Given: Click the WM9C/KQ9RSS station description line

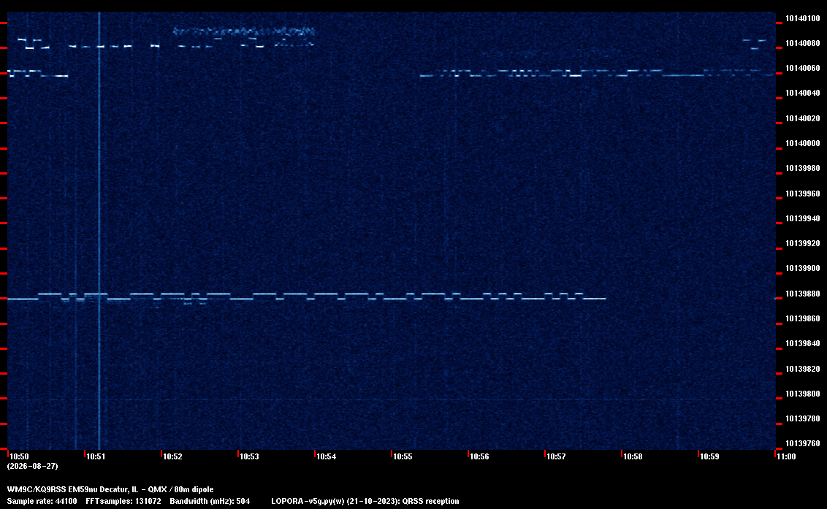Looking at the screenshot, I should tap(110, 489).
